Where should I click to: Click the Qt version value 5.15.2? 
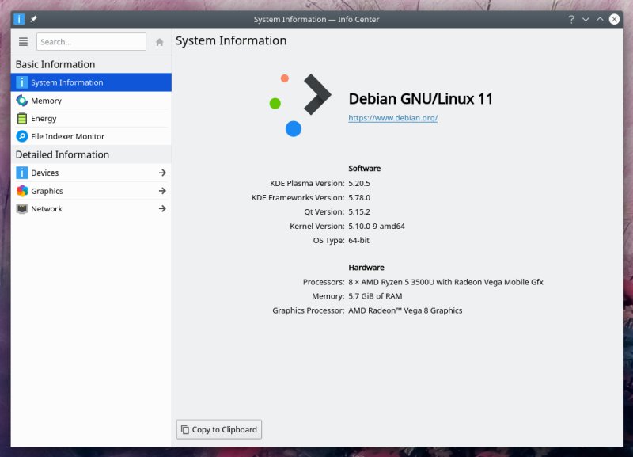click(x=359, y=211)
